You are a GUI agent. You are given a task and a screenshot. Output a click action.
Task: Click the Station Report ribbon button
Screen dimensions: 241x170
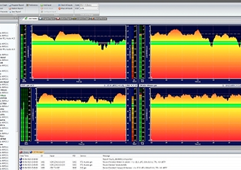(x=16, y=8)
